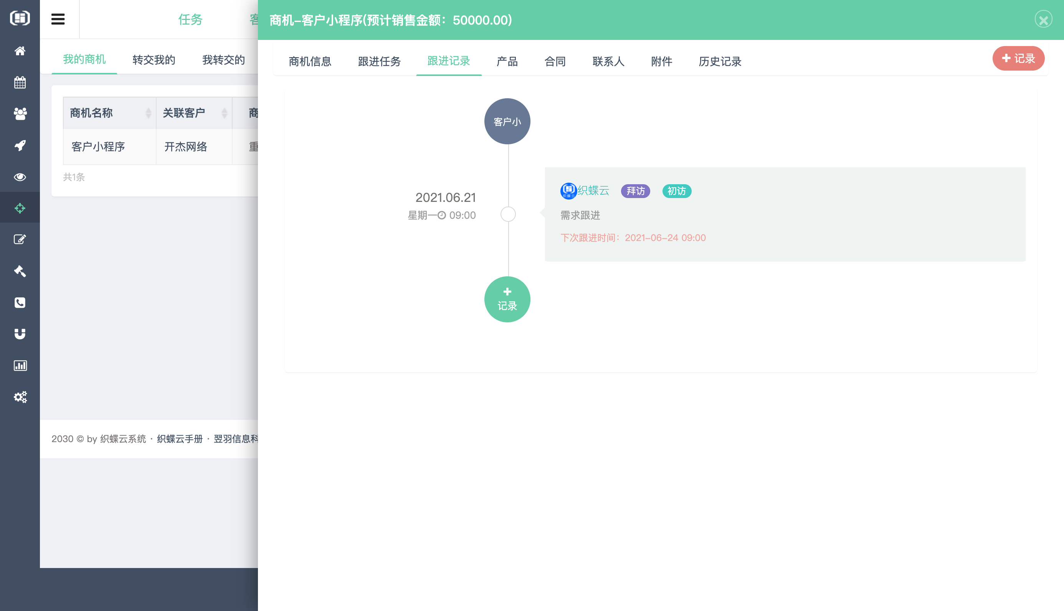The image size is (1064, 611).
Task: Open the team members sidebar icon
Action: click(x=20, y=114)
